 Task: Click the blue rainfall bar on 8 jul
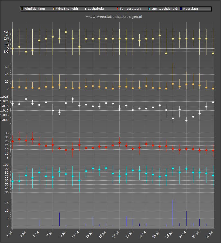[59, 219]
